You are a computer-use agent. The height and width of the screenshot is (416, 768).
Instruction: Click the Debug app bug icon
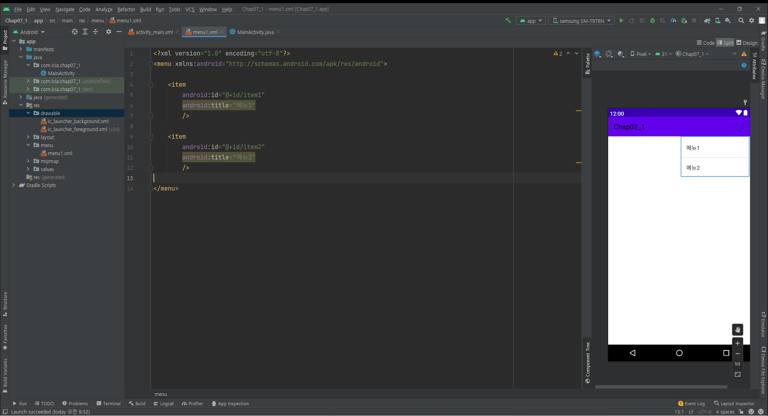pos(653,20)
